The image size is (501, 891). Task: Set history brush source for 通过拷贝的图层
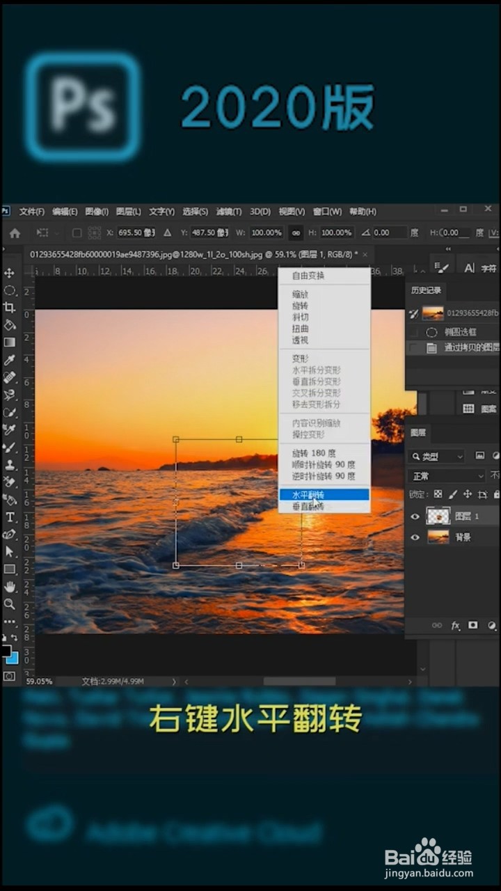pyautogui.click(x=415, y=347)
